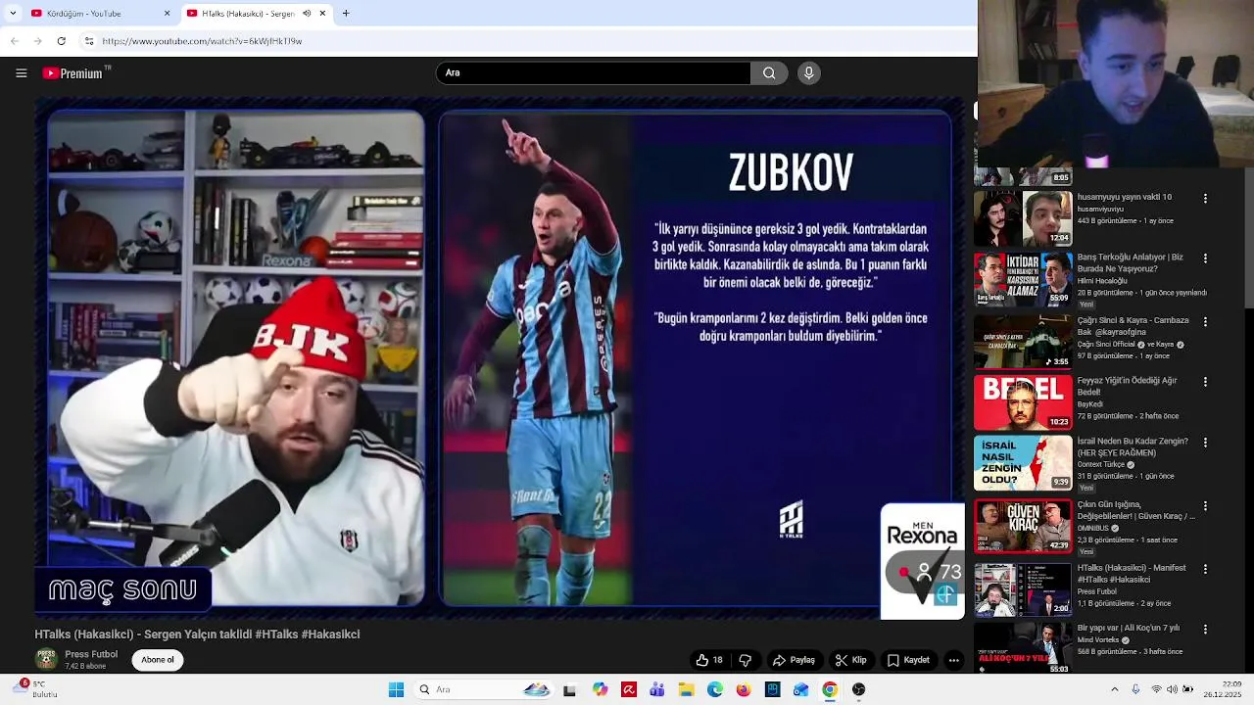Open options menu for İsrail Neden video
Image resolution: width=1254 pixels, height=705 pixels.
[1205, 443]
